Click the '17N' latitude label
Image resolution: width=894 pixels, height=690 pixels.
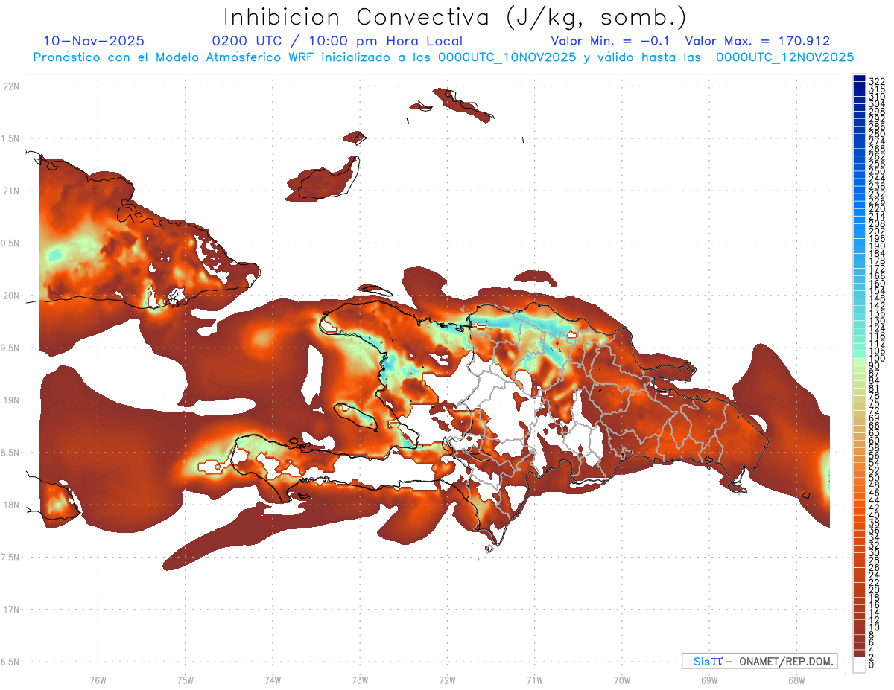[x=11, y=610]
